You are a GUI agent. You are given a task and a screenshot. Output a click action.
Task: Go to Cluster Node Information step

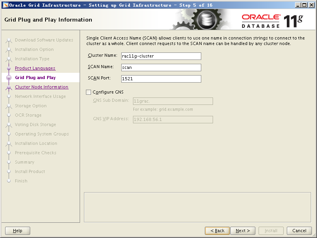tap(41, 87)
